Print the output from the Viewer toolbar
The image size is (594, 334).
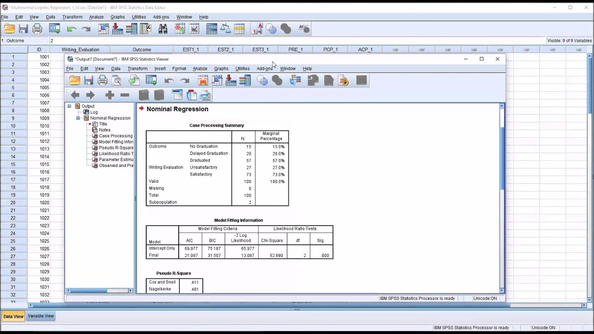click(x=103, y=81)
